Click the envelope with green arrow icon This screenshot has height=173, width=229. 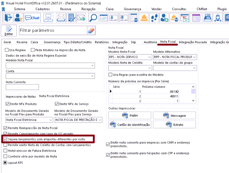[81, 18]
